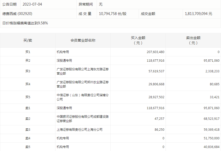Click the 公告日期 label
This screenshot has height=151, width=221.
tap(9, 4)
